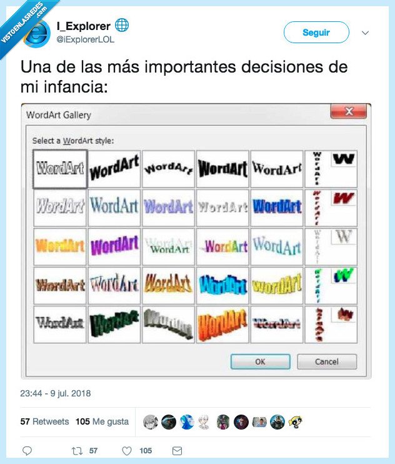
Task: Open the 23:44 - 9 jul. 2018 timestamp
Action: coord(55,393)
